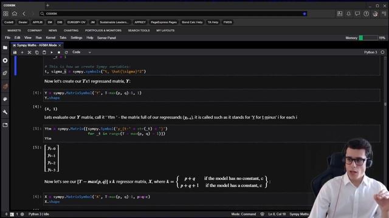Open the layout panels icon
This screenshot has width=389, height=218.
coord(340,14)
